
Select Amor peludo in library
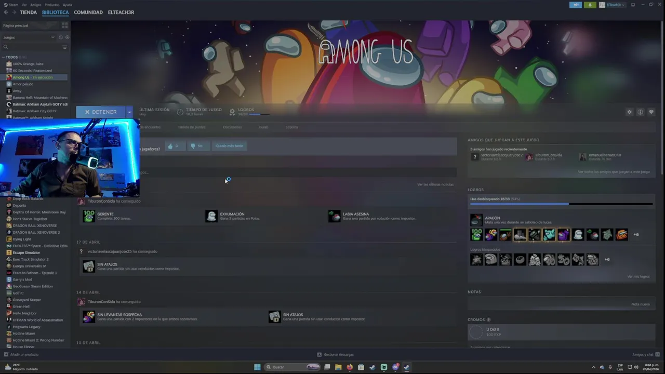point(23,84)
